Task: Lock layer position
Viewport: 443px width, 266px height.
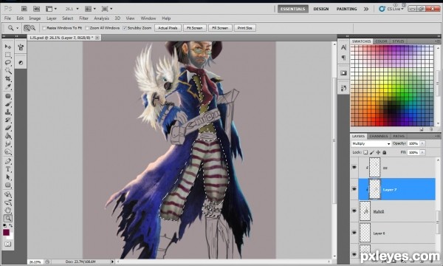Action: pyautogui.click(x=378, y=152)
